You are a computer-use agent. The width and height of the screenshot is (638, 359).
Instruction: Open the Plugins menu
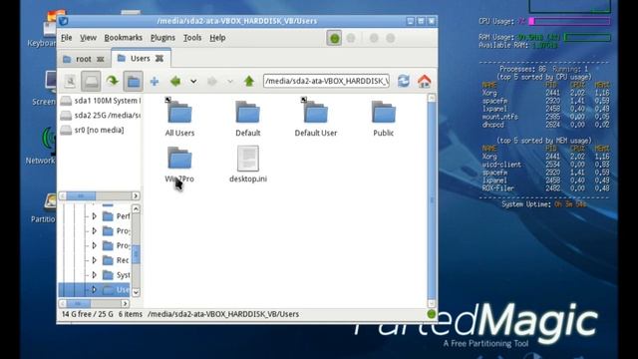162,38
